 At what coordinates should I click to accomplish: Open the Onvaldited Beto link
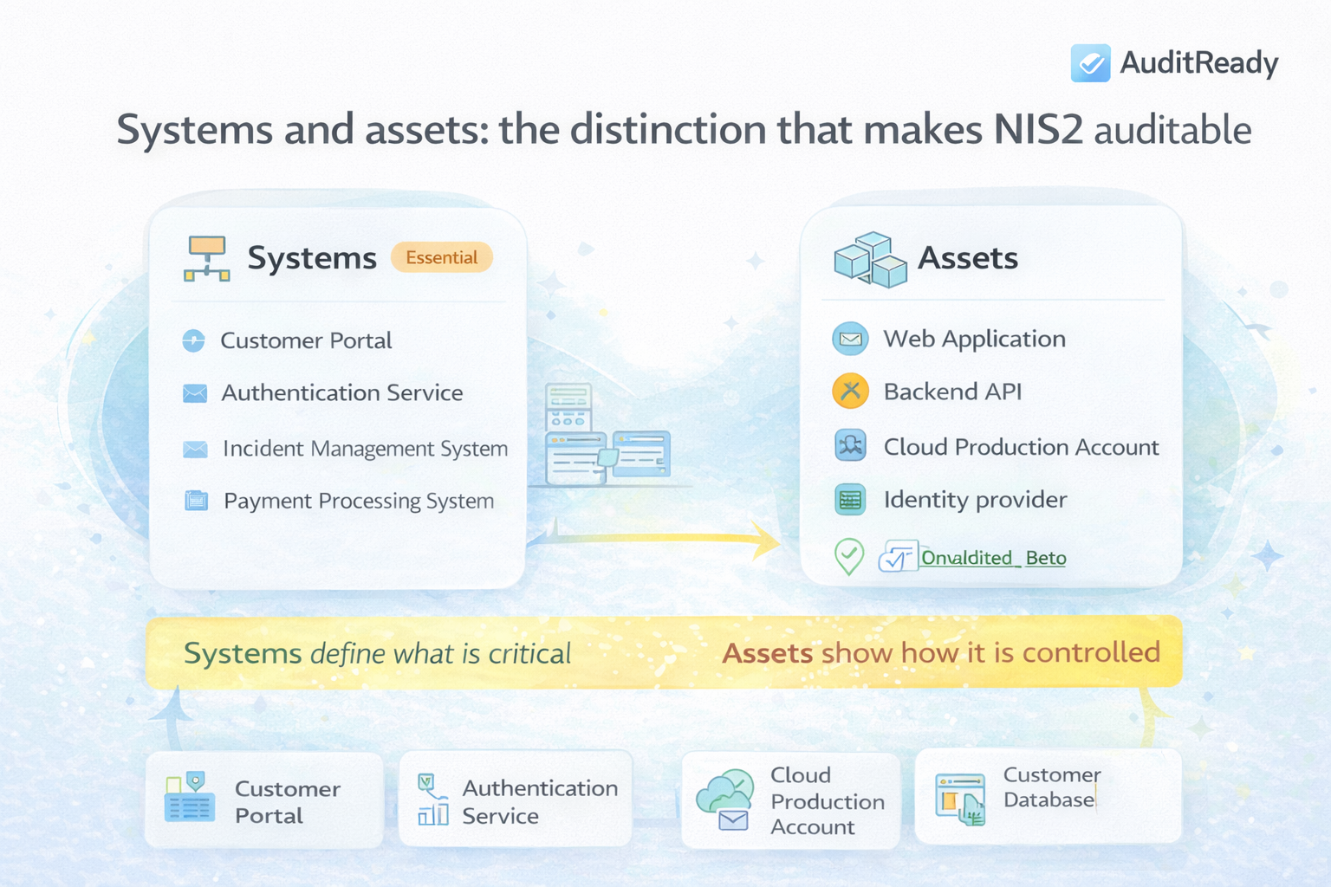click(993, 558)
